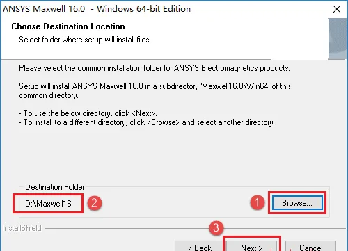Click the Browse... button
Screen dimensions: 348x251
(x=297, y=203)
